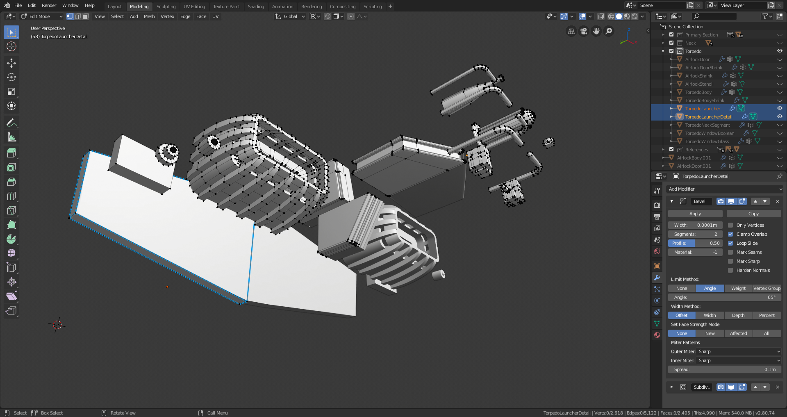This screenshot has width=787, height=417.
Task: Select TorpedoNeckSegment in the outliner
Action: (707, 125)
